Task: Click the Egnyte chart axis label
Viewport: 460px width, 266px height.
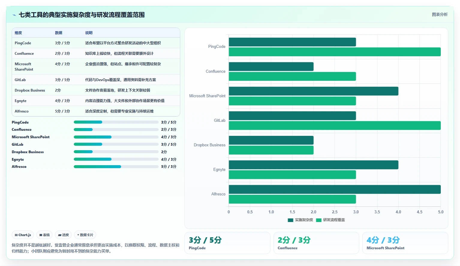Action: [x=219, y=170]
